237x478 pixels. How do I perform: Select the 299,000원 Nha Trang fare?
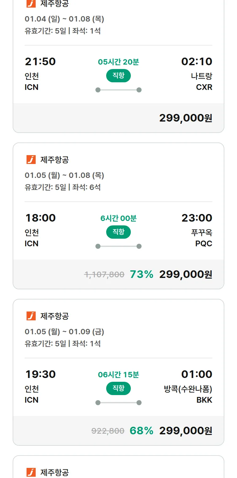[185, 118]
